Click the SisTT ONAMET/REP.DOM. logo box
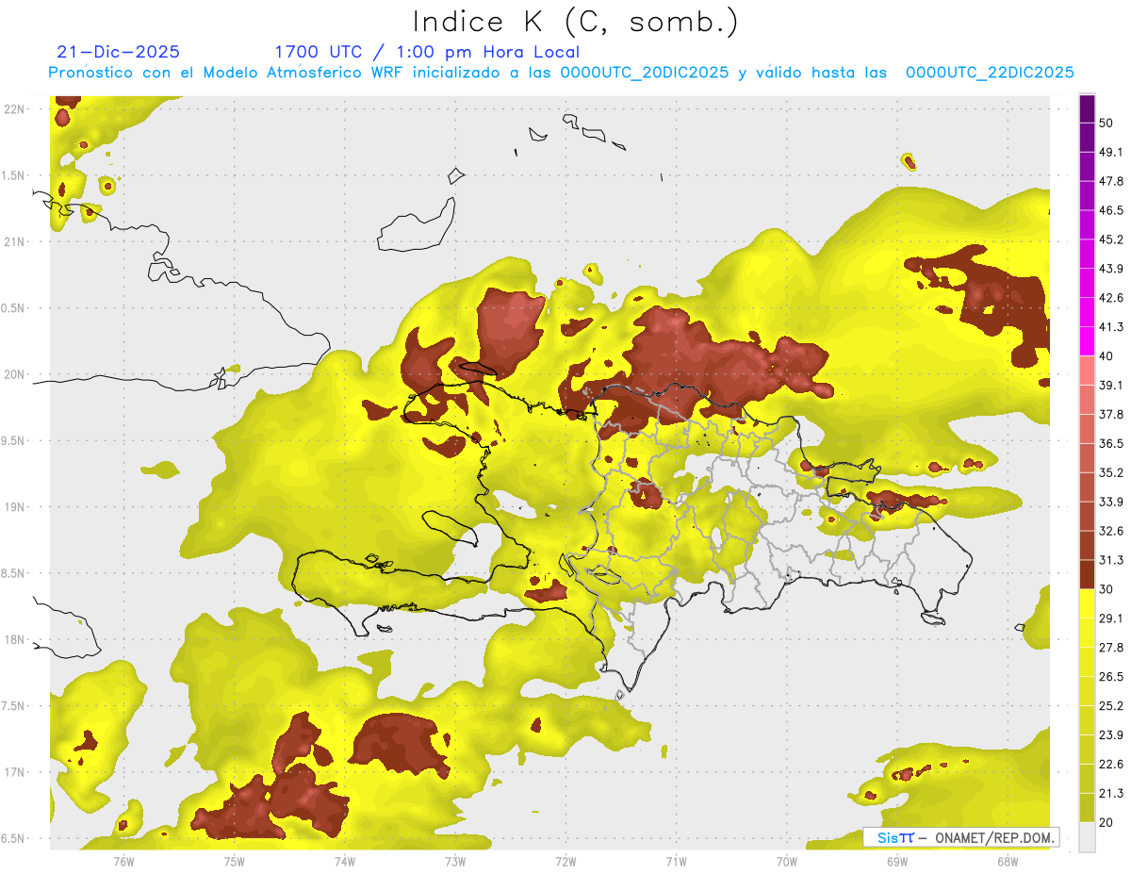Image resolution: width=1131 pixels, height=874 pixels. point(960,837)
